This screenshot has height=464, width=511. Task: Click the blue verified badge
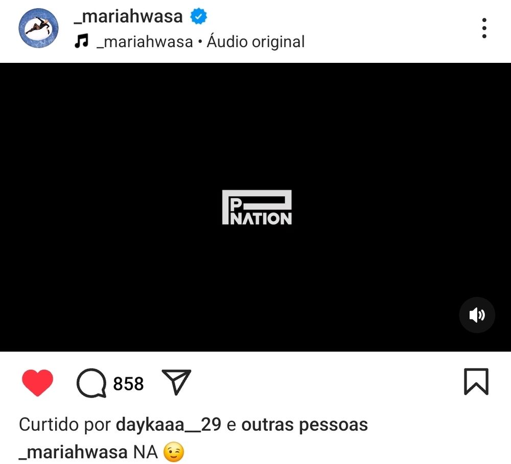198,16
